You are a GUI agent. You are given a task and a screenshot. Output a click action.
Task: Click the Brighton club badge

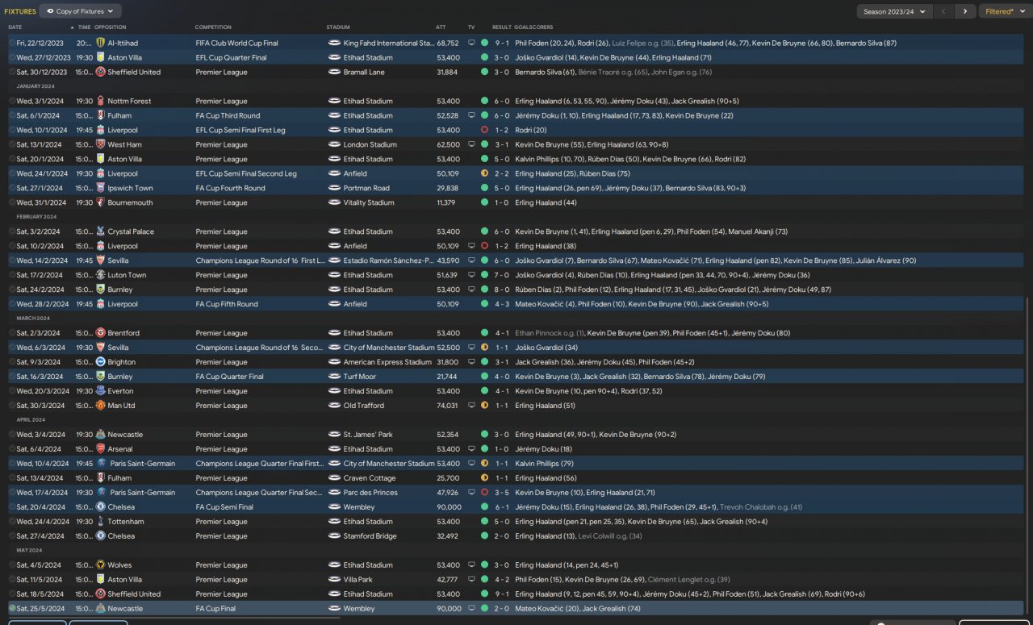[x=101, y=362]
